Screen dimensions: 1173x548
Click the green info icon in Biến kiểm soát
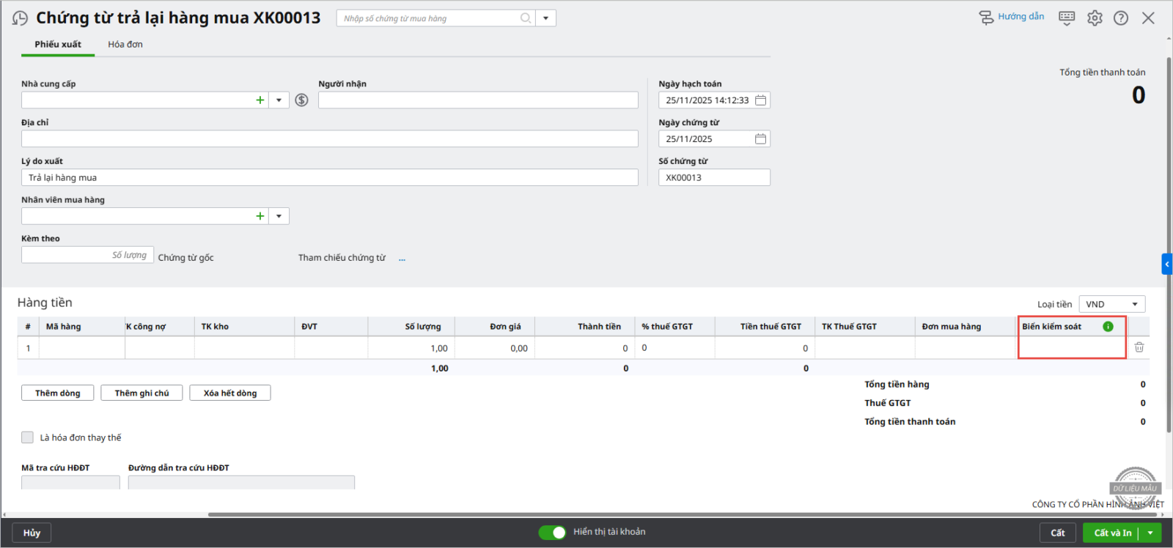pos(1108,327)
